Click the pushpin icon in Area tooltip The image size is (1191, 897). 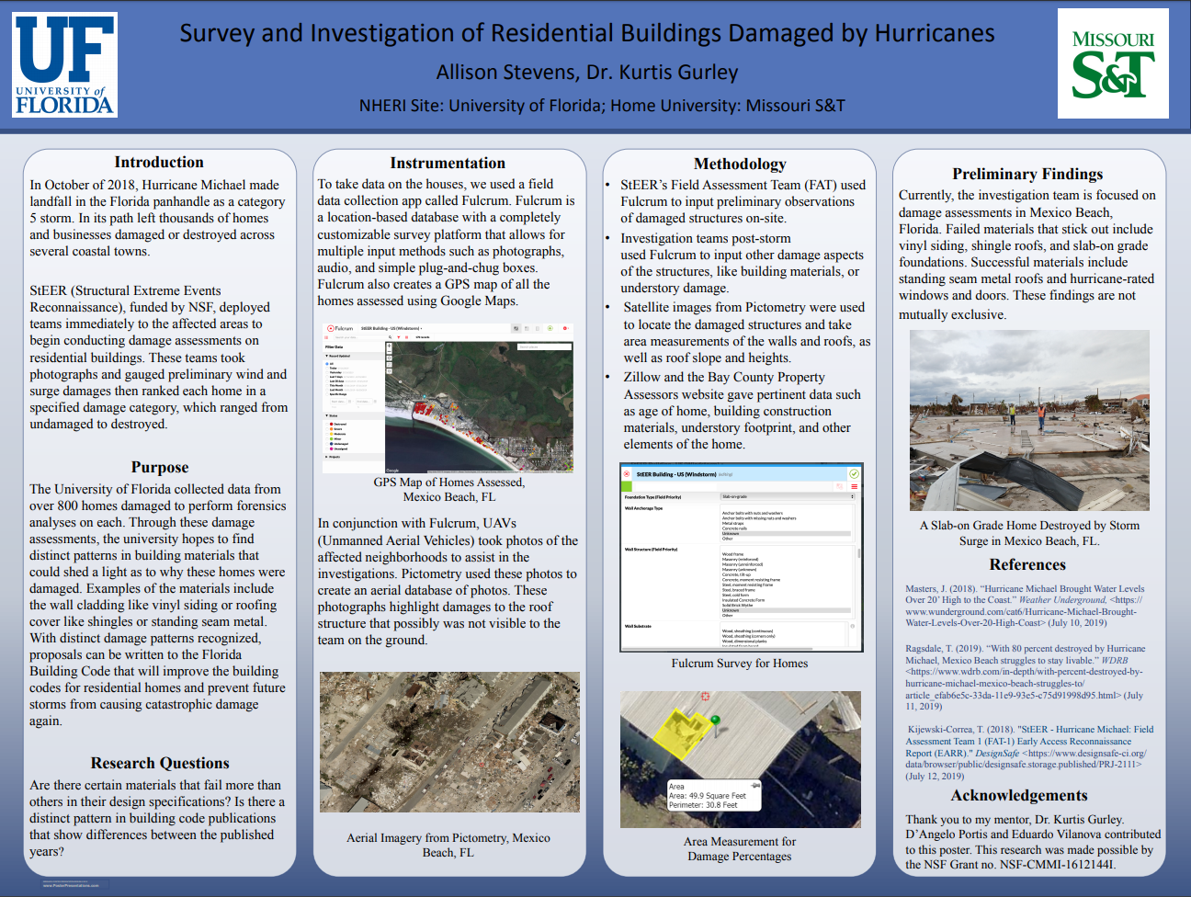(755, 786)
